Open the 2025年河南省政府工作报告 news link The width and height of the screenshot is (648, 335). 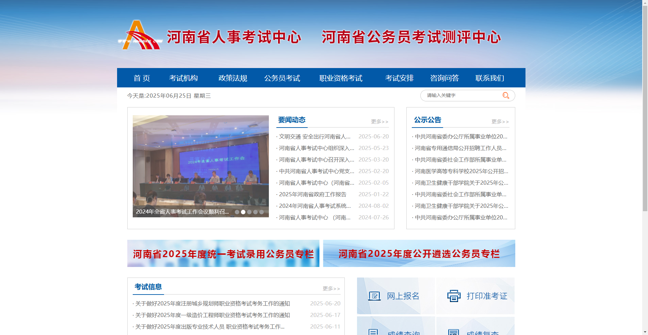(x=312, y=194)
